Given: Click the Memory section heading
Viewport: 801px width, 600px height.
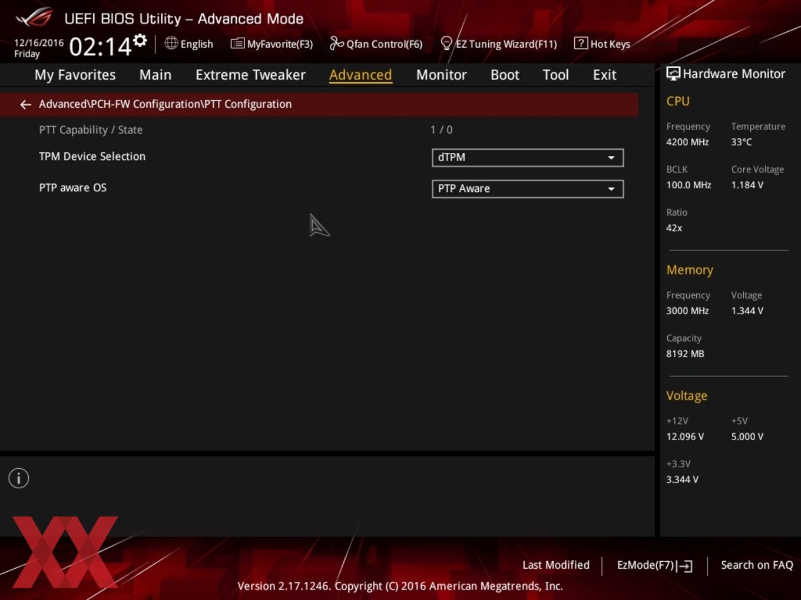Looking at the screenshot, I should pyautogui.click(x=690, y=270).
